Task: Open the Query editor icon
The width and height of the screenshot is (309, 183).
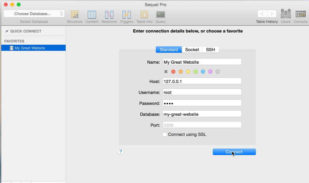Action: coord(160,14)
